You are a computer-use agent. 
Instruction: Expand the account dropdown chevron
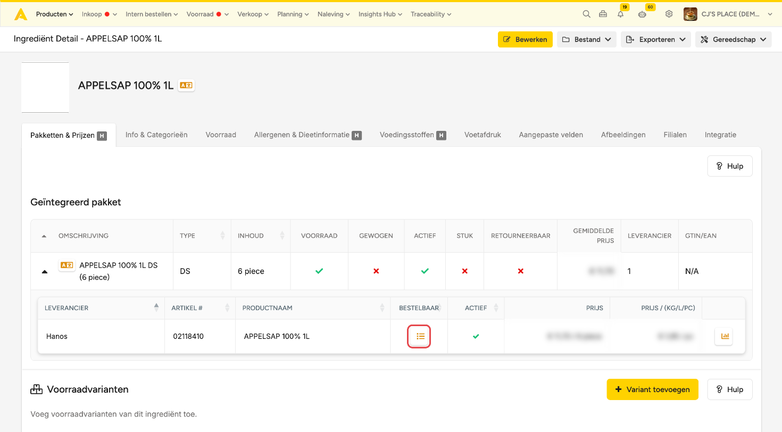coord(770,14)
